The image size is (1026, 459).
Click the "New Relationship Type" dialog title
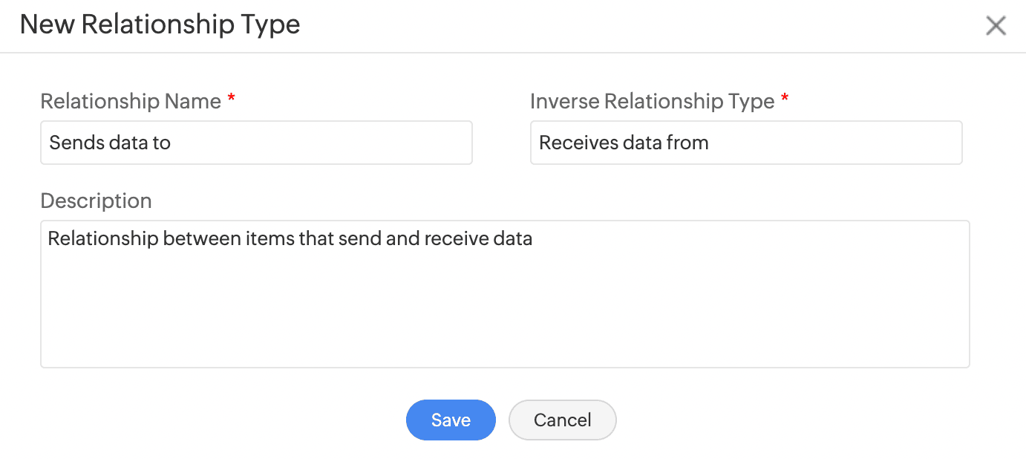click(160, 25)
